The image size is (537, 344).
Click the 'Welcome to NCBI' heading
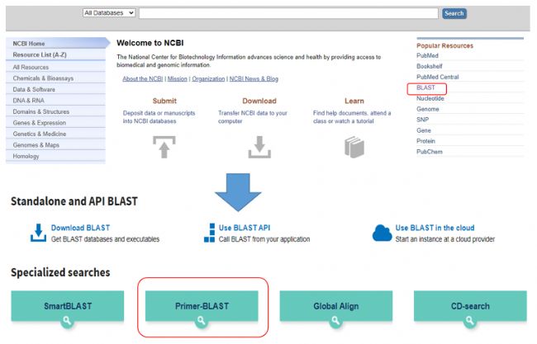(x=150, y=43)
